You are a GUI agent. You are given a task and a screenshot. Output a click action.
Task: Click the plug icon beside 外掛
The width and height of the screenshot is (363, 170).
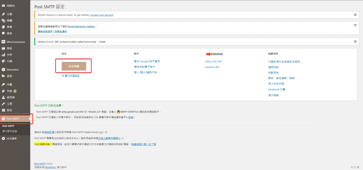click(4, 91)
